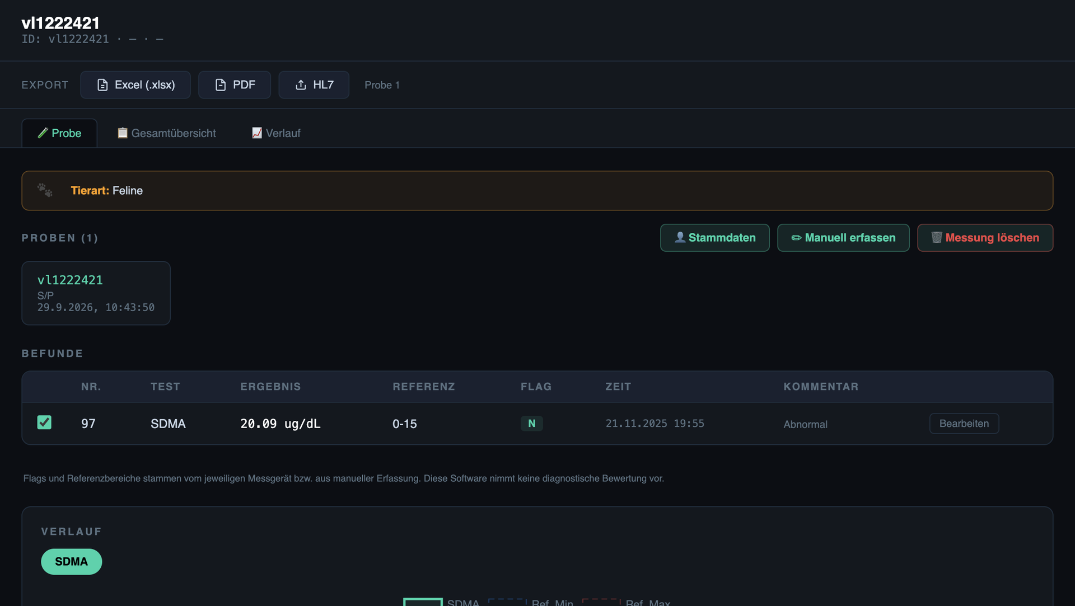The image size is (1075, 606).
Task: Click the REFERENZ column header
Action: pos(424,387)
